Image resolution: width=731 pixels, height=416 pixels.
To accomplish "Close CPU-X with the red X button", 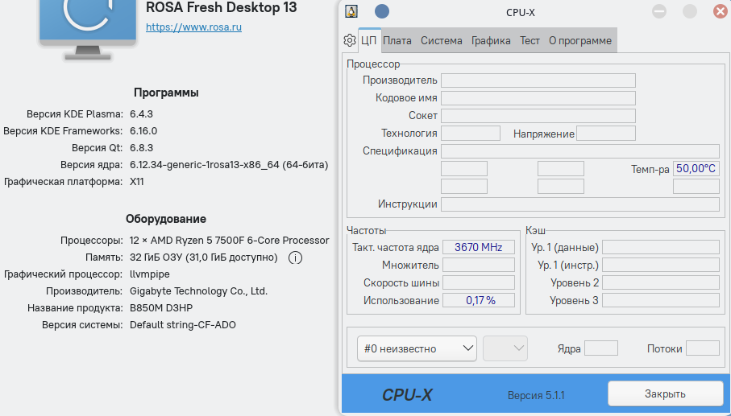I will pyautogui.click(x=720, y=11).
